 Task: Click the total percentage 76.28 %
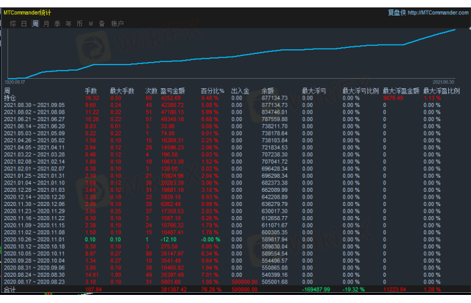pos(211,290)
